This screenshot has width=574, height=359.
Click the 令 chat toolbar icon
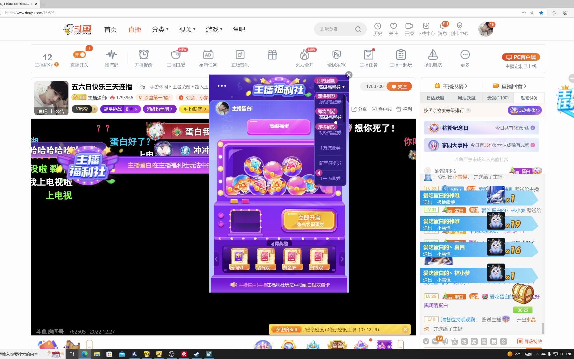pyautogui.click(x=504, y=341)
